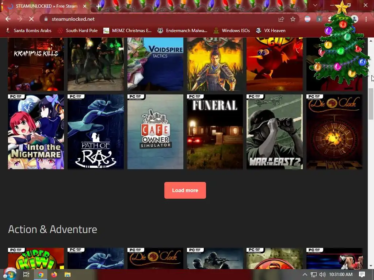Image resolution: width=374 pixels, height=280 pixels.
Task: Open the tab search dropdown arrow
Action: point(315,5)
